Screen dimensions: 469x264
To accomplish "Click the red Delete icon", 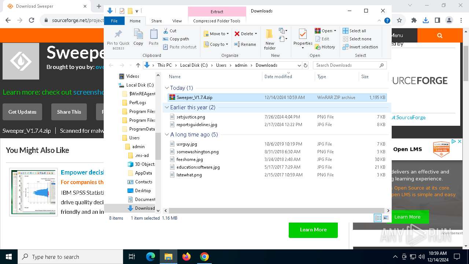I will [237, 34].
